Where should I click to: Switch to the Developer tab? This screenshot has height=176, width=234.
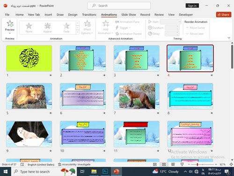pos(186,15)
